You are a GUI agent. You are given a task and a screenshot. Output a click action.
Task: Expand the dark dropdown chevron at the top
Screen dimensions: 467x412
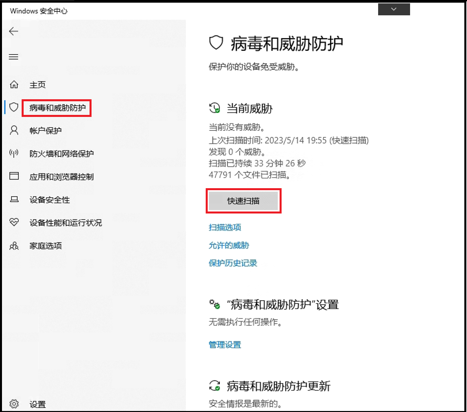[394, 9]
